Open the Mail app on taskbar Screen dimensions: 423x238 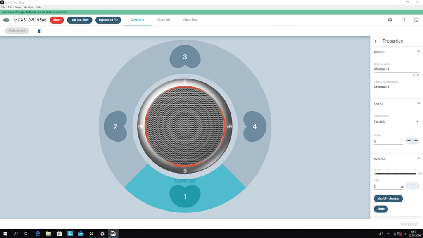81,234
